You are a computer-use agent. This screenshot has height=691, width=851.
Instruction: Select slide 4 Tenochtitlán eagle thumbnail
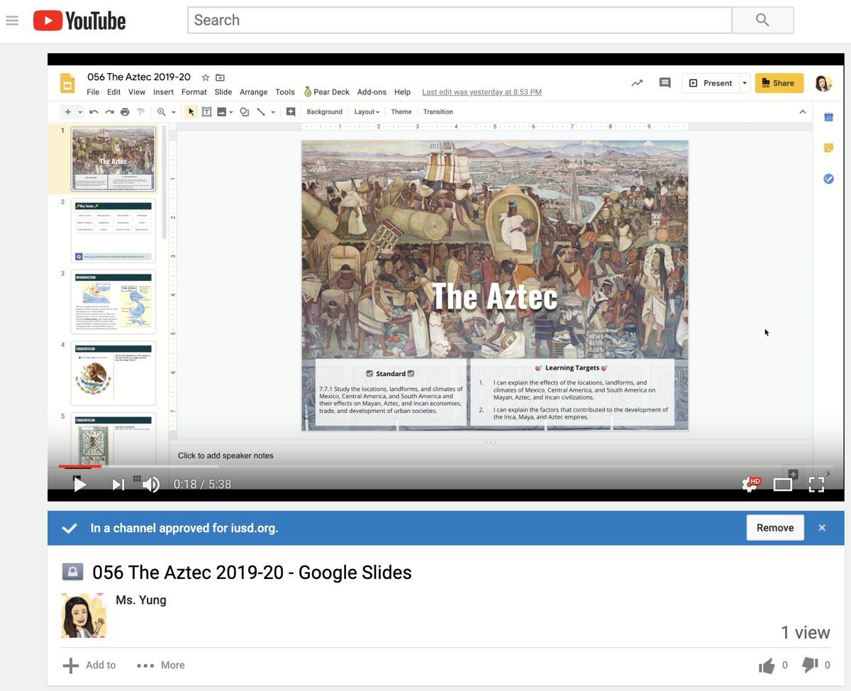coord(113,373)
